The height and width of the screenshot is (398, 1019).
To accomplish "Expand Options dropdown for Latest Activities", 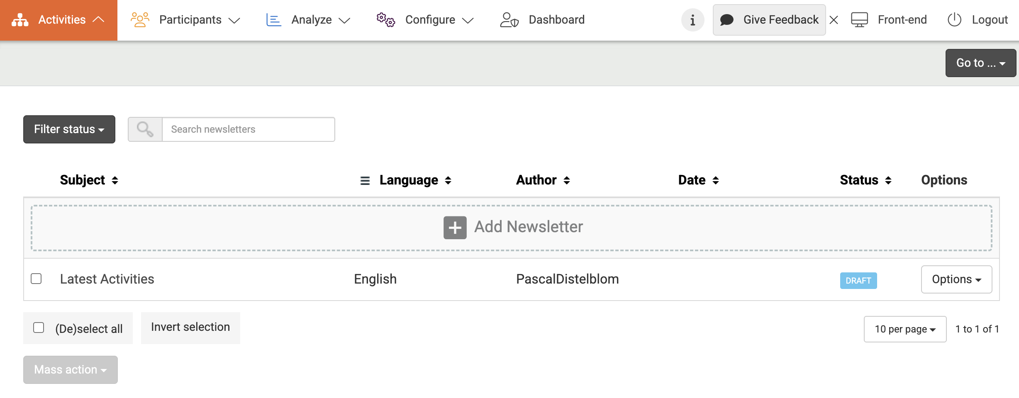I will [x=956, y=279].
